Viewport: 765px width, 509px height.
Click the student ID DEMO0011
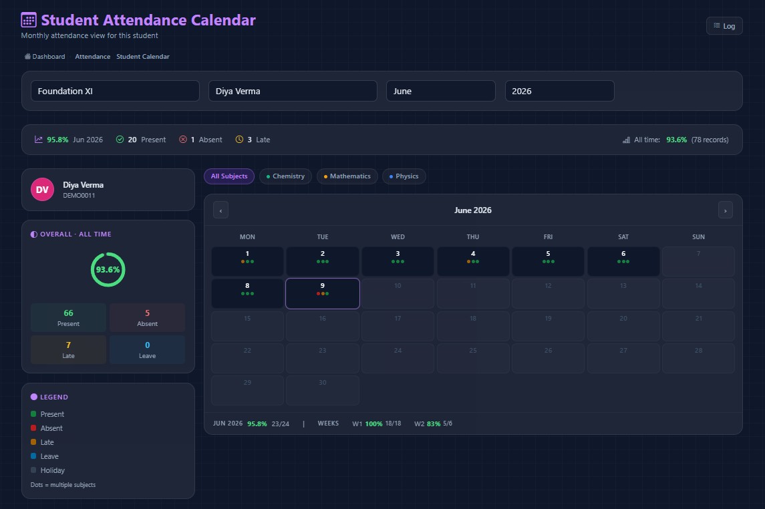pyautogui.click(x=79, y=196)
